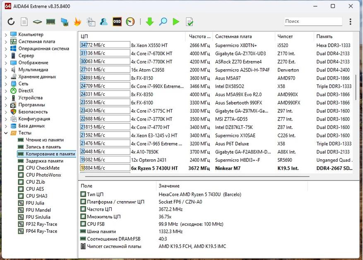The width and height of the screenshot is (363, 260).
Task: Open the CPU ZLib benchmark
Action: tap(35, 182)
